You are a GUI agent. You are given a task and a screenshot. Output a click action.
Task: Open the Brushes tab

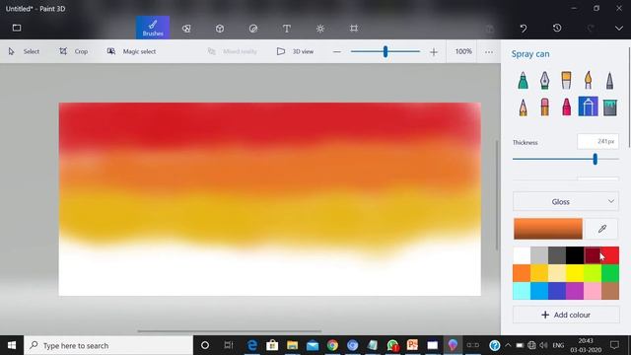(x=153, y=28)
